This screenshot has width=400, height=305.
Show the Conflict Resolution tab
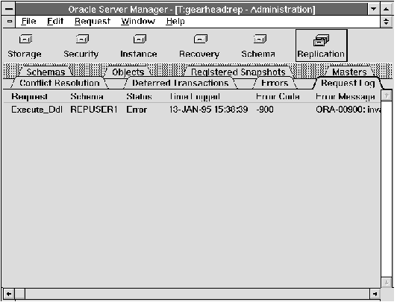60,83
